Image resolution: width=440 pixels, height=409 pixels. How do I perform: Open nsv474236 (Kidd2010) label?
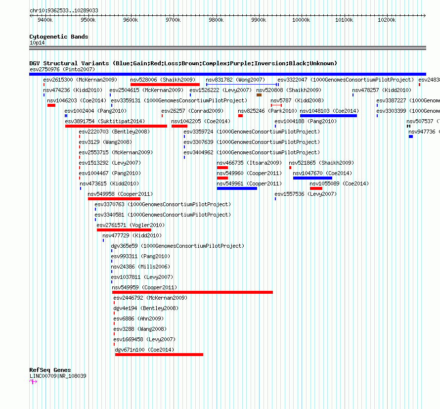coord(73,90)
